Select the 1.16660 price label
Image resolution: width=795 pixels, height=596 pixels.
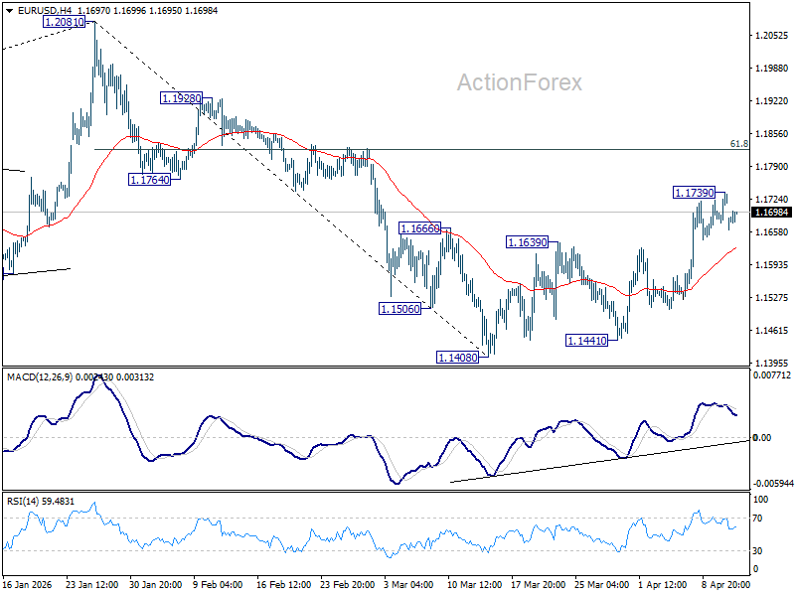[x=419, y=228]
